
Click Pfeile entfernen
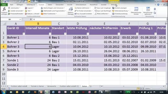pos(102,14)
